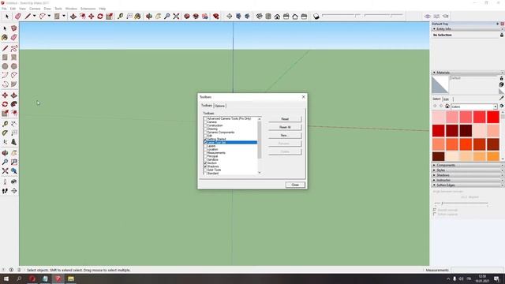505x284 pixels.
Task: Tick the Drawing toolbar checkbox
Action: tap(205, 129)
